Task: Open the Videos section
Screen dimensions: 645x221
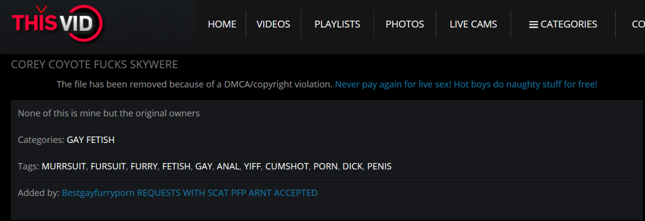Action: [x=273, y=24]
